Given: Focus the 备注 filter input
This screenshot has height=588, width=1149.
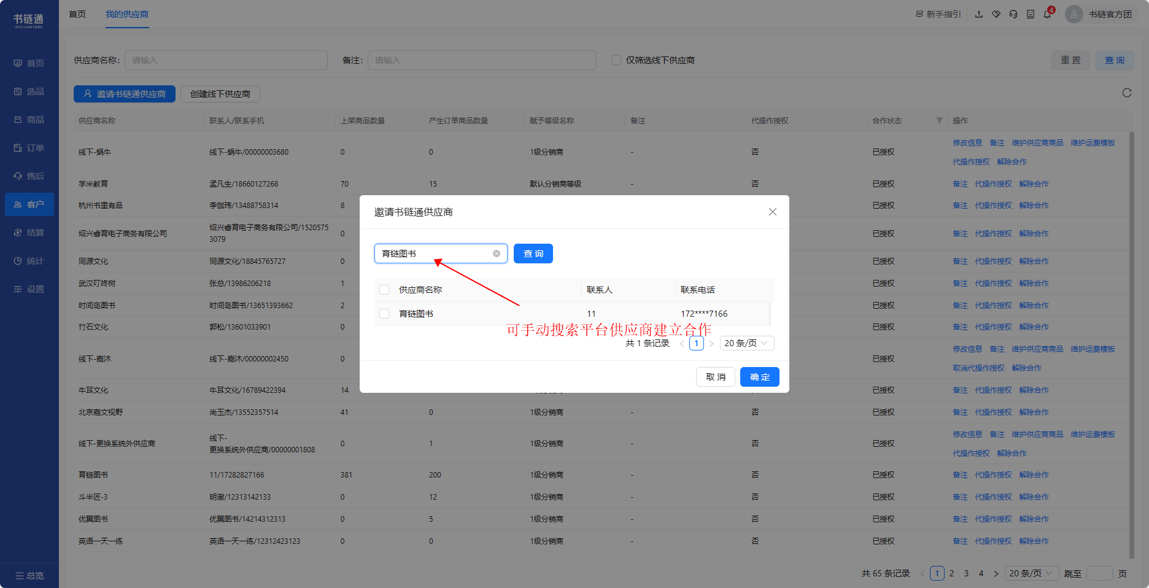Looking at the screenshot, I should (482, 60).
